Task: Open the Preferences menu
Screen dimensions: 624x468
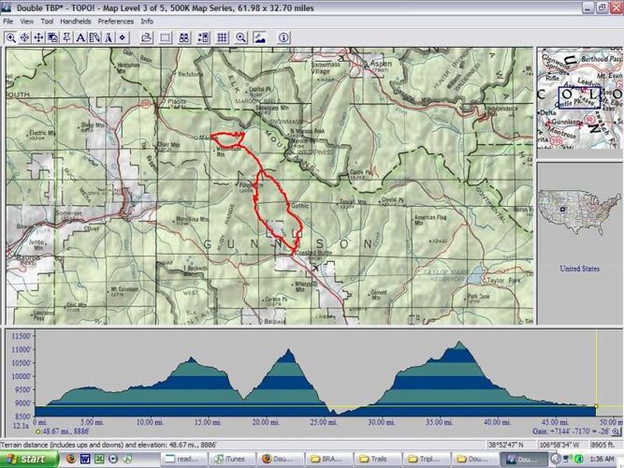Action: [x=115, y=22]
